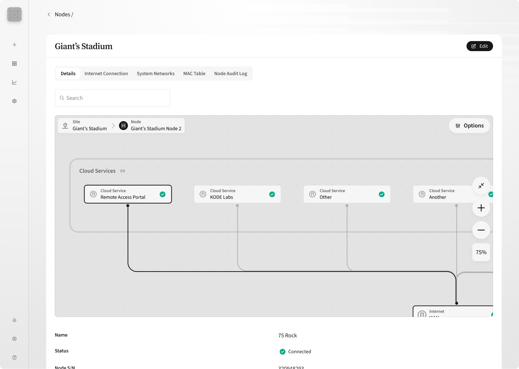
Task: Click the Other cloud service icon
Action: pos(313,194)
